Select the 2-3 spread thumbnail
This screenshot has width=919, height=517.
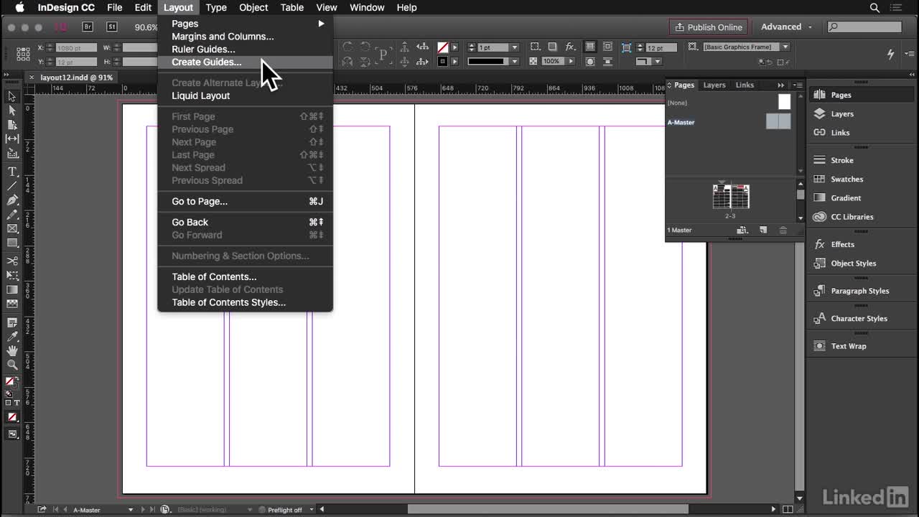(731, 196)
